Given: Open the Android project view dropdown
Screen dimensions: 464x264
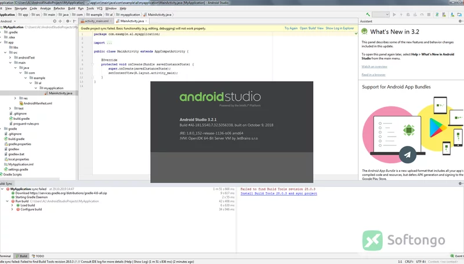Looking at the screenshot, I should 8,21.
